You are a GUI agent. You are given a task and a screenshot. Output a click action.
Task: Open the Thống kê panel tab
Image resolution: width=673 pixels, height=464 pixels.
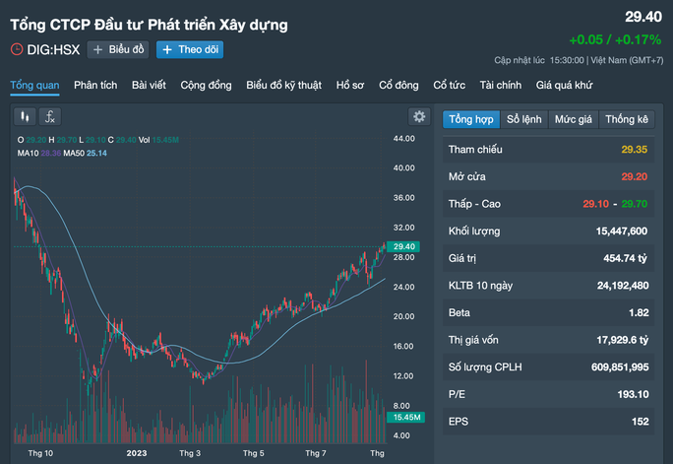pos(627,119)
